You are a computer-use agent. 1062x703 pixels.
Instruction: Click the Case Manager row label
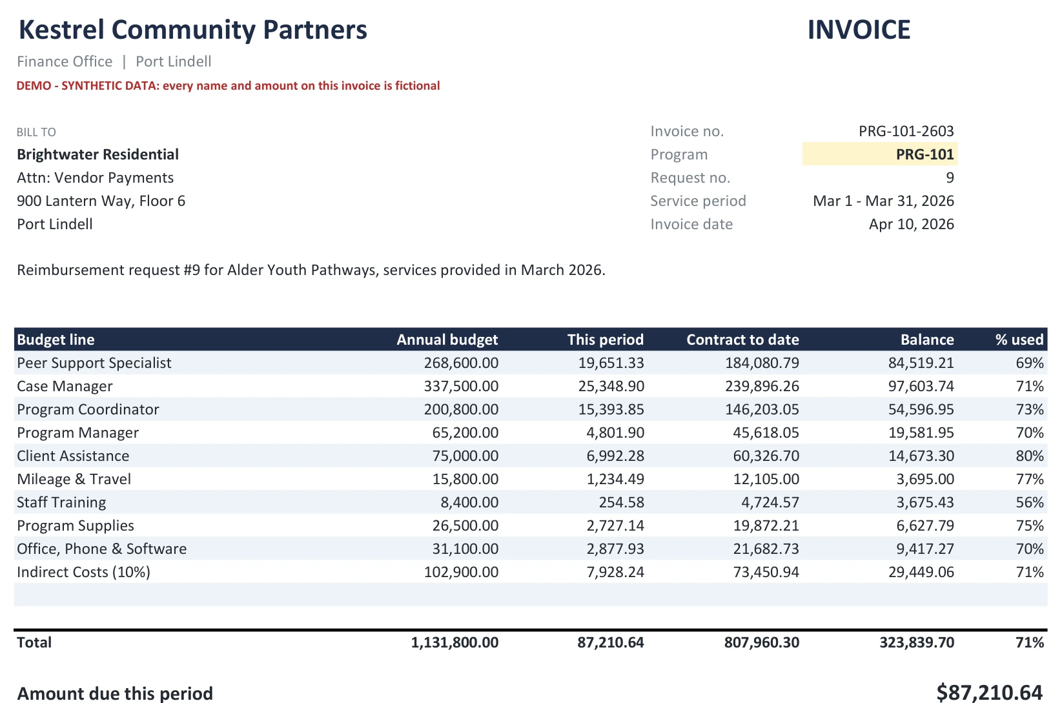point(65,386)
